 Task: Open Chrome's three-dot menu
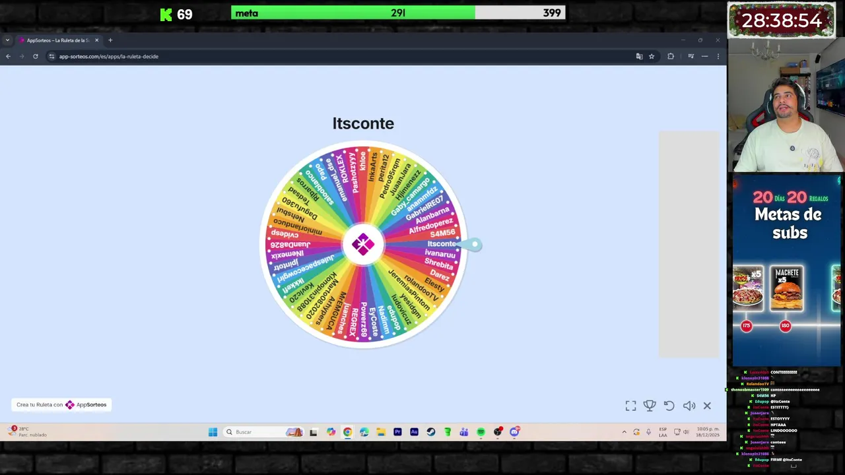(718, 56)
